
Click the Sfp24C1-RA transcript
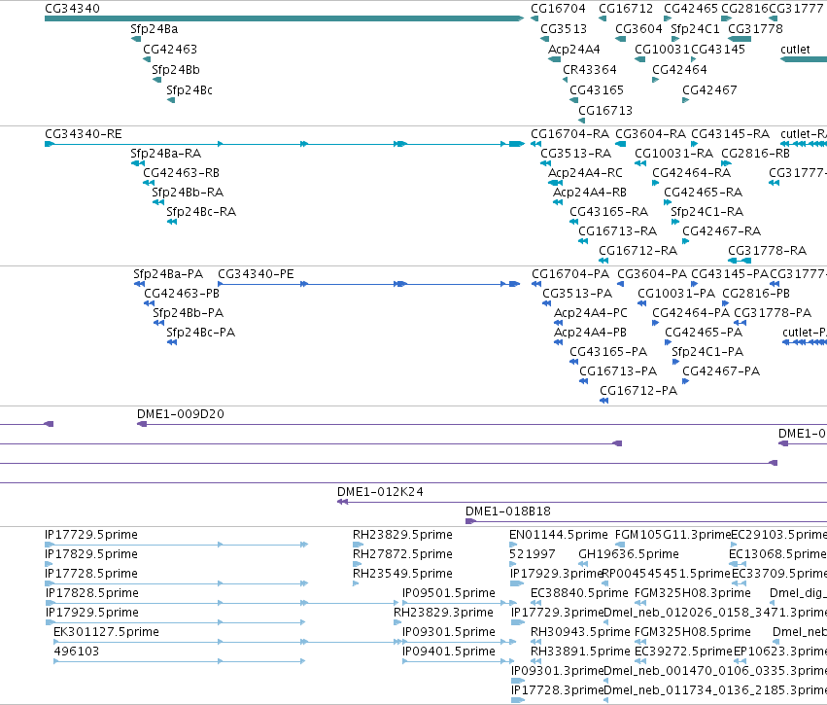(x=674, y=222)
